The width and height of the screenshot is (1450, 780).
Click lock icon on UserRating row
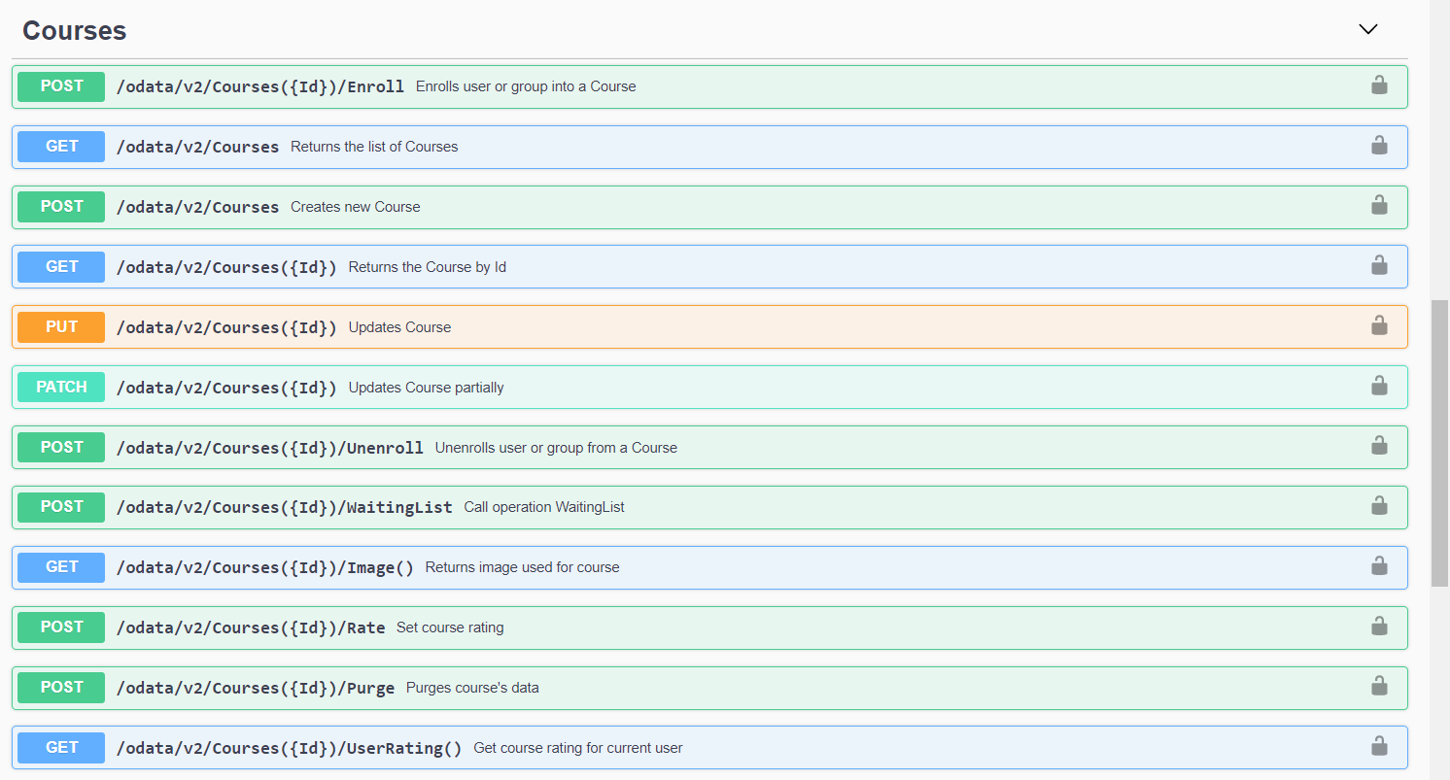[1378, 747]
